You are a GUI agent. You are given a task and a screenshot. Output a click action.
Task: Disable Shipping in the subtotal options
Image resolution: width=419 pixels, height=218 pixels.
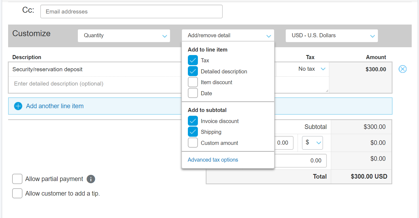click(x=193, y=132)
